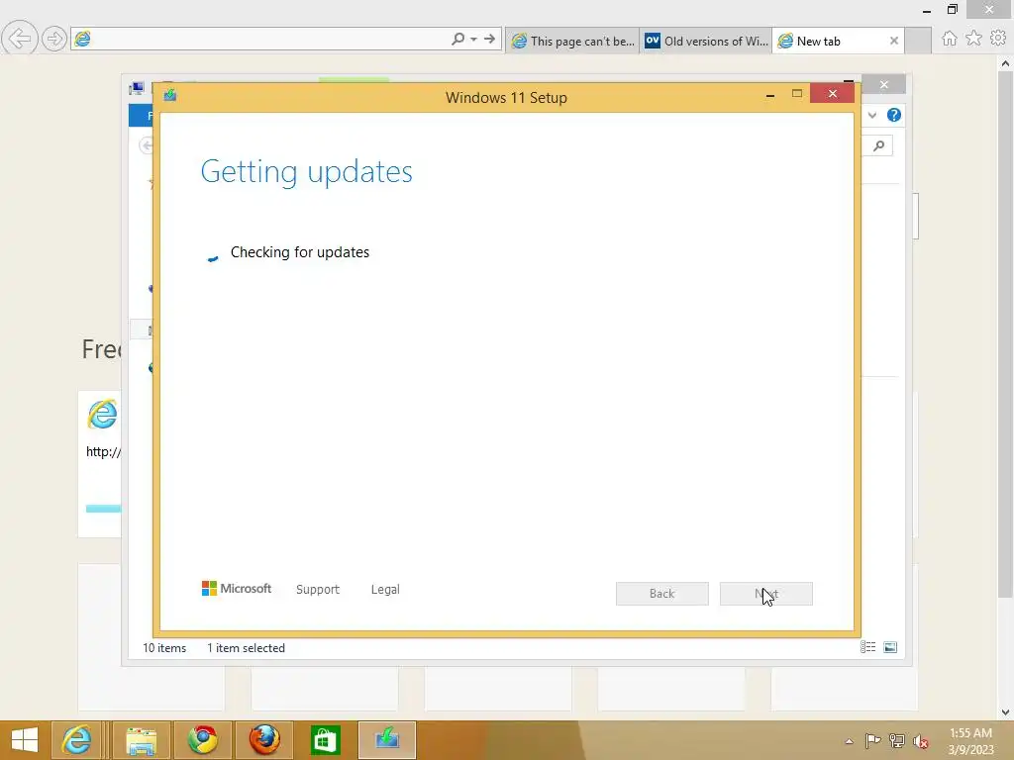Viewport: 1014px width, 760px height.
Task: Switch Explorer to details view icon
Action: [867, 647]
